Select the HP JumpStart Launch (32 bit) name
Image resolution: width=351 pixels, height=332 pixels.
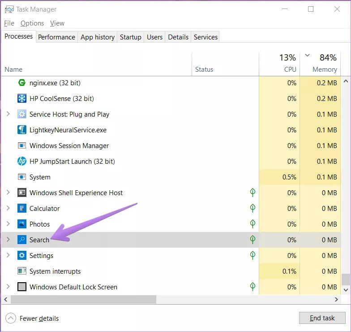pos(72,162)
